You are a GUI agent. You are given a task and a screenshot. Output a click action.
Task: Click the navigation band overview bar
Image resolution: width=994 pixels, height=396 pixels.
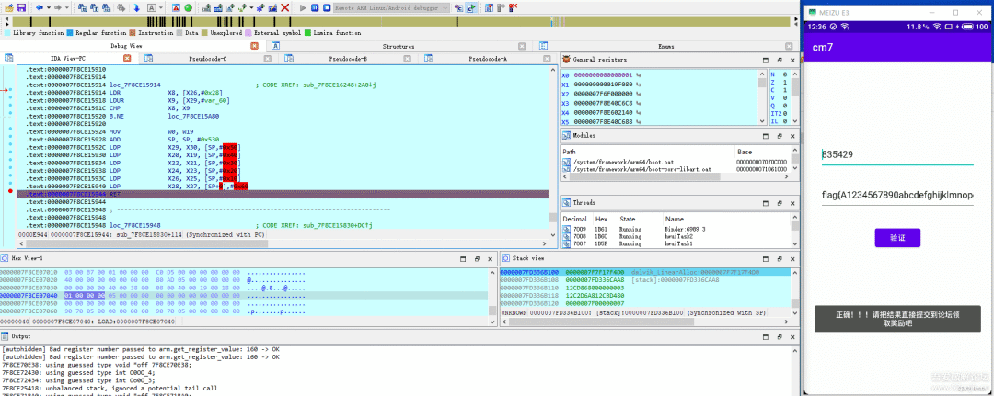[x=400, y=21]
